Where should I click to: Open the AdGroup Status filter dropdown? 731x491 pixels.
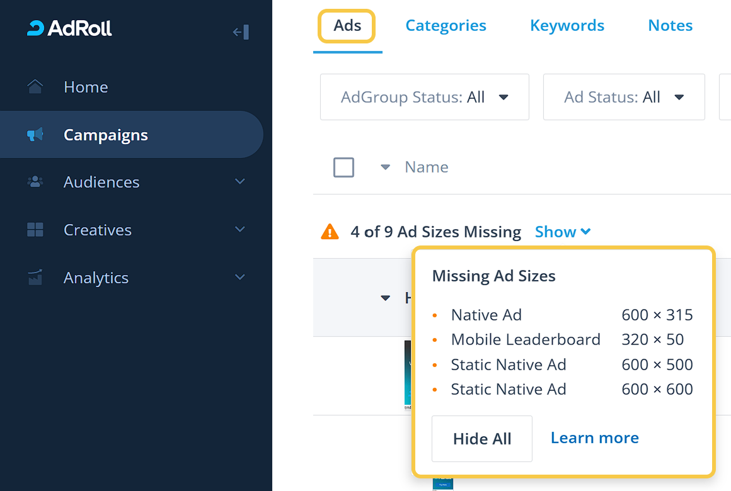click(424, 97)
